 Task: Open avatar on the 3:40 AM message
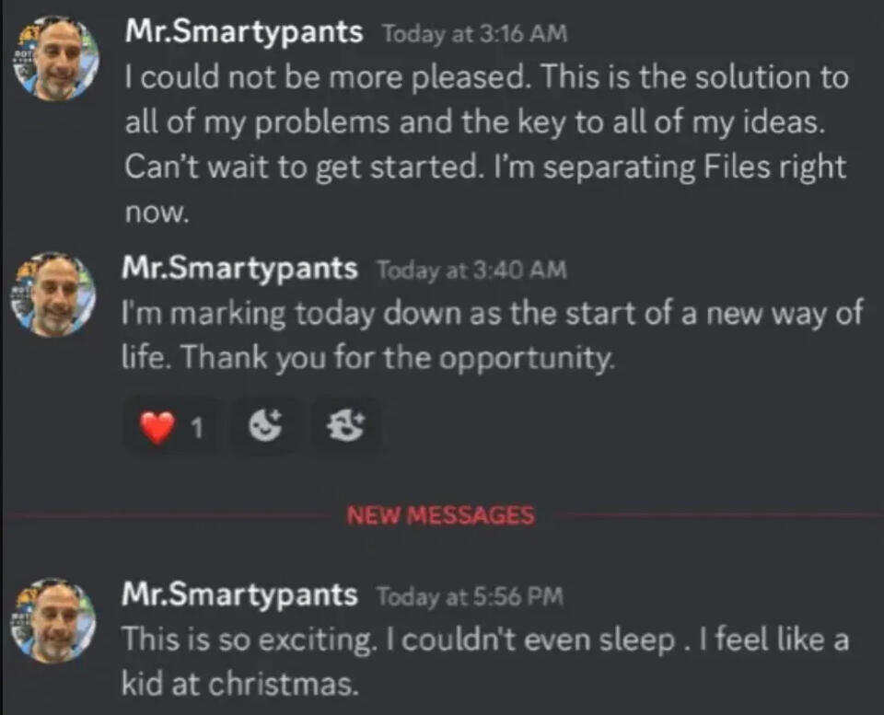55,294
